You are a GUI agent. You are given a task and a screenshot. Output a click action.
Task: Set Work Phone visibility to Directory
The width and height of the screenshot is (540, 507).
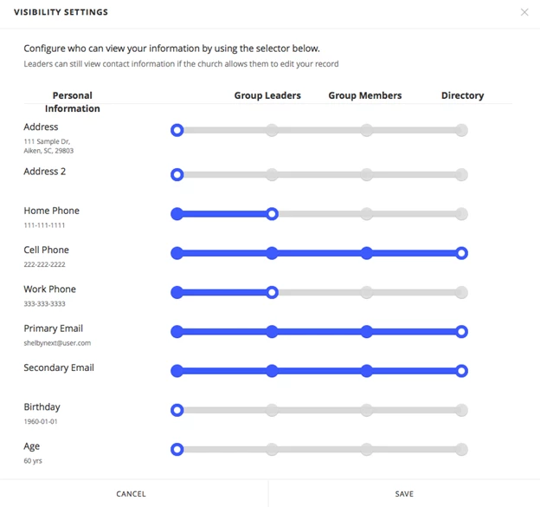(461, 292)
